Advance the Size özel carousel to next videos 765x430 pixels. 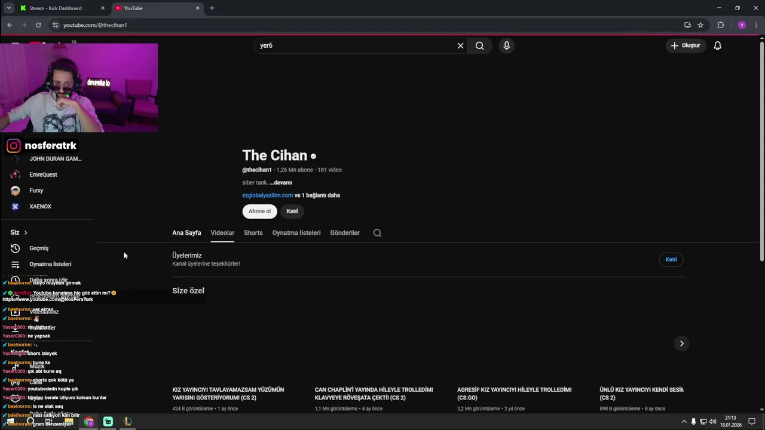681,343
